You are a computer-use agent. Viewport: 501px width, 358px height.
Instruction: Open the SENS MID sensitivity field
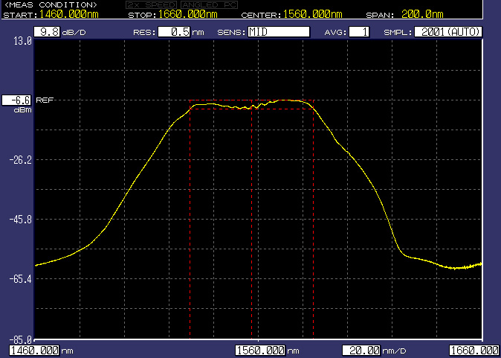[279, 32]
